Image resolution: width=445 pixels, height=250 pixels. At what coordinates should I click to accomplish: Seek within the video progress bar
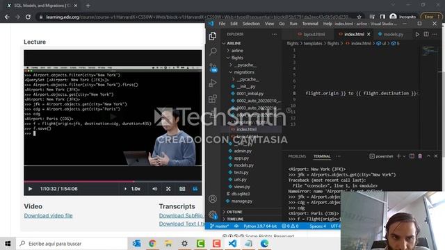click(113, 181)
